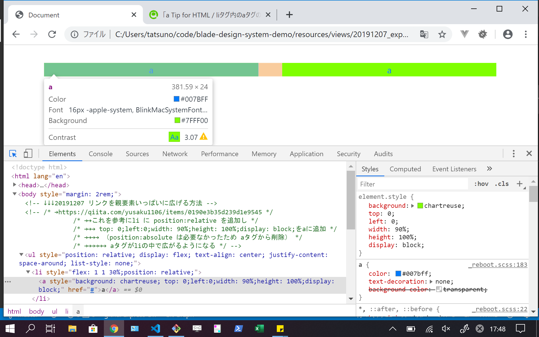Activate the inspect element picker tool
539x337 pixels.
tap(13, 154)
